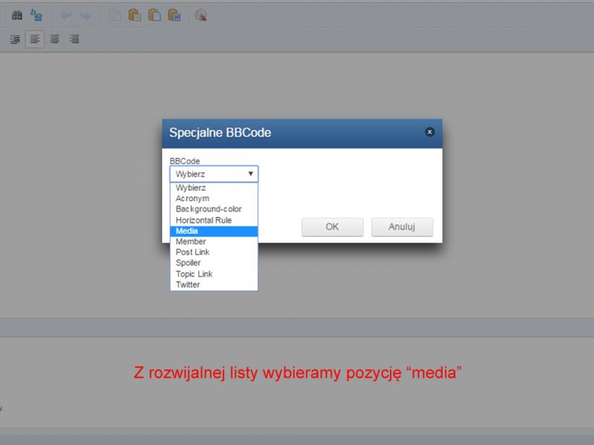Align text left using the toolbar
Viewport: 594px width, 445px height.
(34, 39)
